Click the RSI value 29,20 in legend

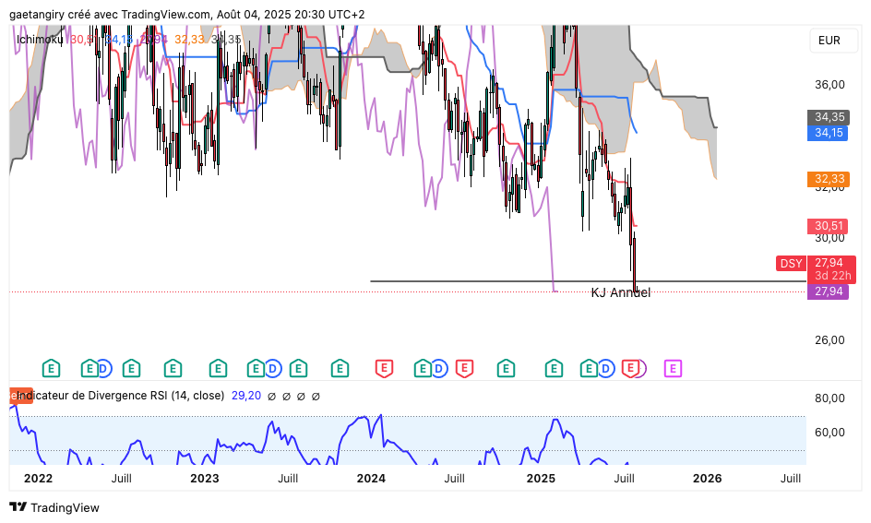pyautogui.click(x=246, y=396)
